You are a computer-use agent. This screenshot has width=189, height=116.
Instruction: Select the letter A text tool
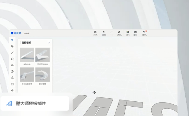pos(12,78)
